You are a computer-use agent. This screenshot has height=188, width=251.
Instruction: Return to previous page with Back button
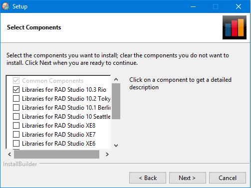click(x=148, y=178)
